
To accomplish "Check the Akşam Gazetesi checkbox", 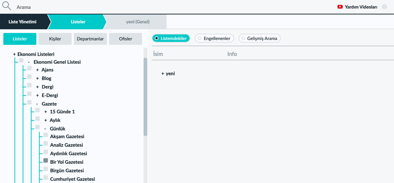I will 46,135.
